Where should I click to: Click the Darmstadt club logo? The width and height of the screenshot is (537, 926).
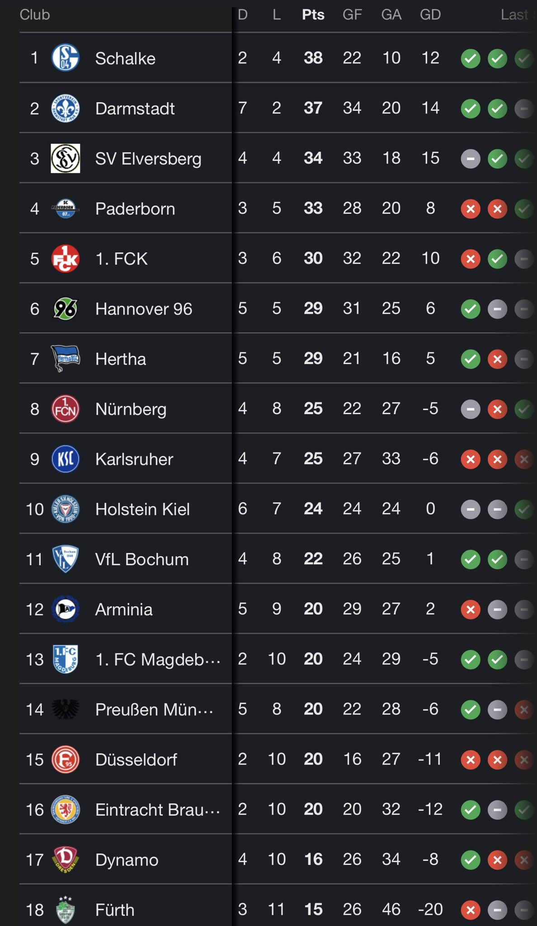(66, 109)
